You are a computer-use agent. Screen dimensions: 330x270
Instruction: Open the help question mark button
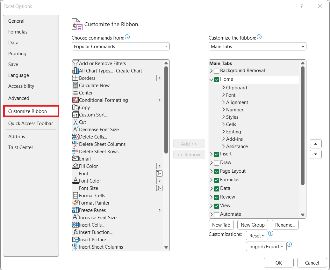(x=302, y=6)
